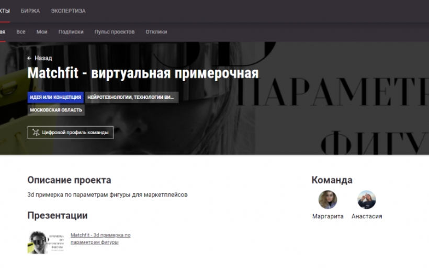The width and height of the screenshot is (429, 268).
Task: Click the МОСКОВСКАЯ ОБЛАСТЬ tag
Action: tap(56, 110)
